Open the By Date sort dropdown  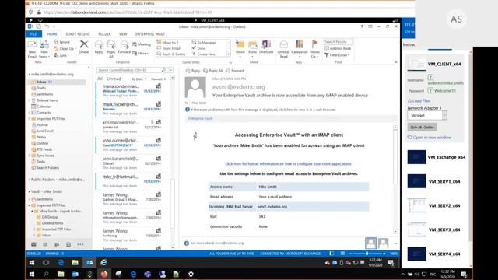[x=139, y=79]
